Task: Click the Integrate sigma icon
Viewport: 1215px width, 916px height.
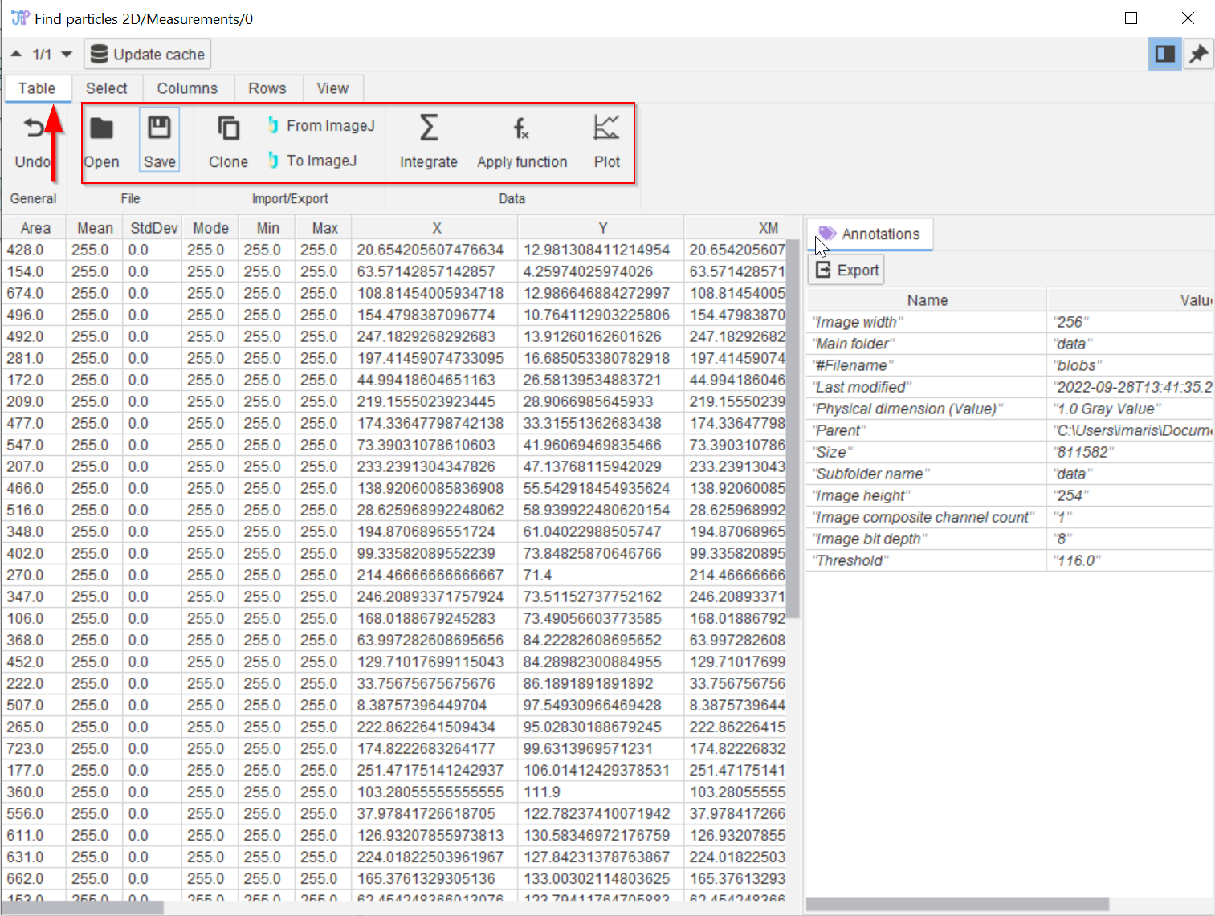Action: coord(429,129)
